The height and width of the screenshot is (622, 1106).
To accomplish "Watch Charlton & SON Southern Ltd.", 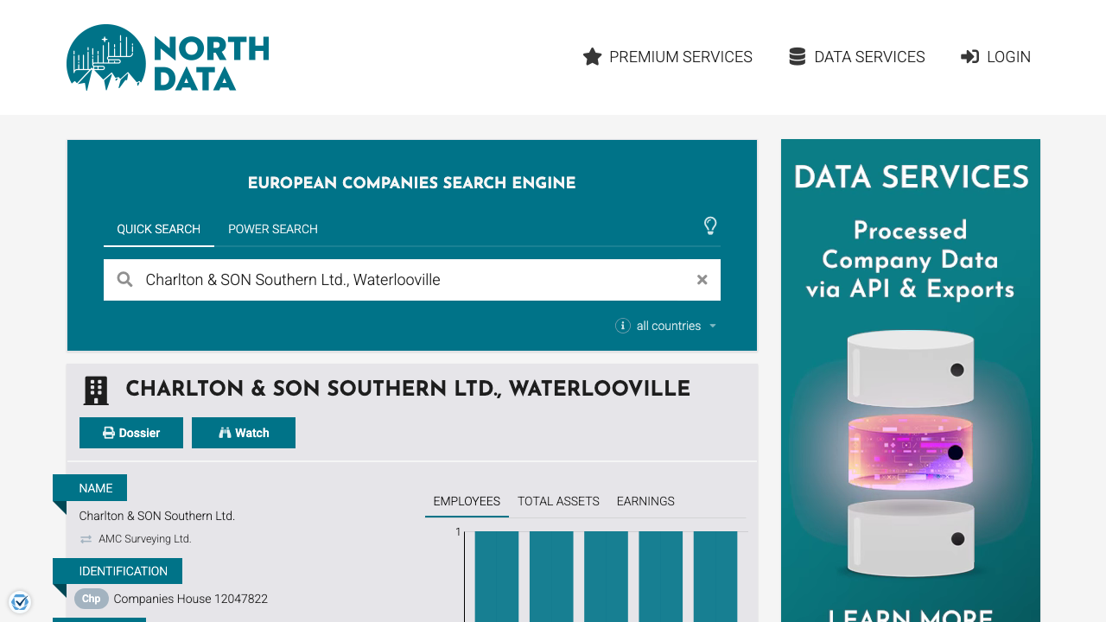I will [x=244, y=432].
